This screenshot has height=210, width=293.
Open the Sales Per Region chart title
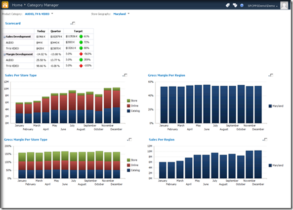[162, 140]
